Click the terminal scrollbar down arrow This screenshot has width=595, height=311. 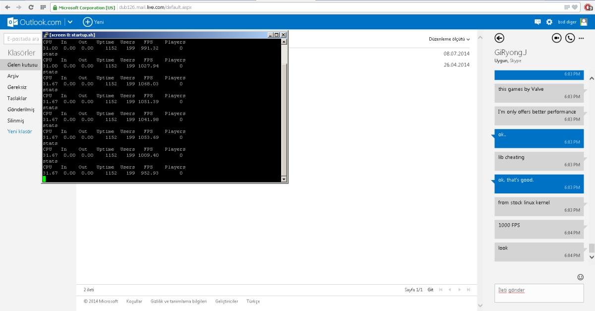coord(284,179)
